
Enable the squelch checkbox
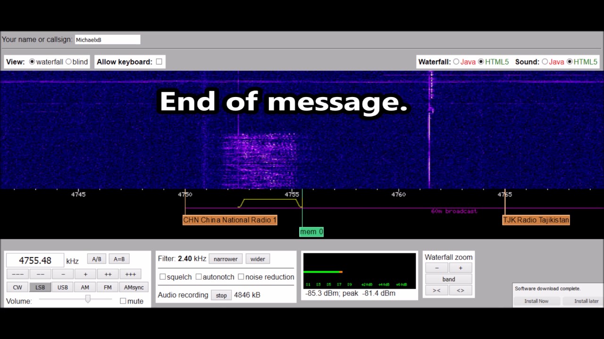coord(162,277)
